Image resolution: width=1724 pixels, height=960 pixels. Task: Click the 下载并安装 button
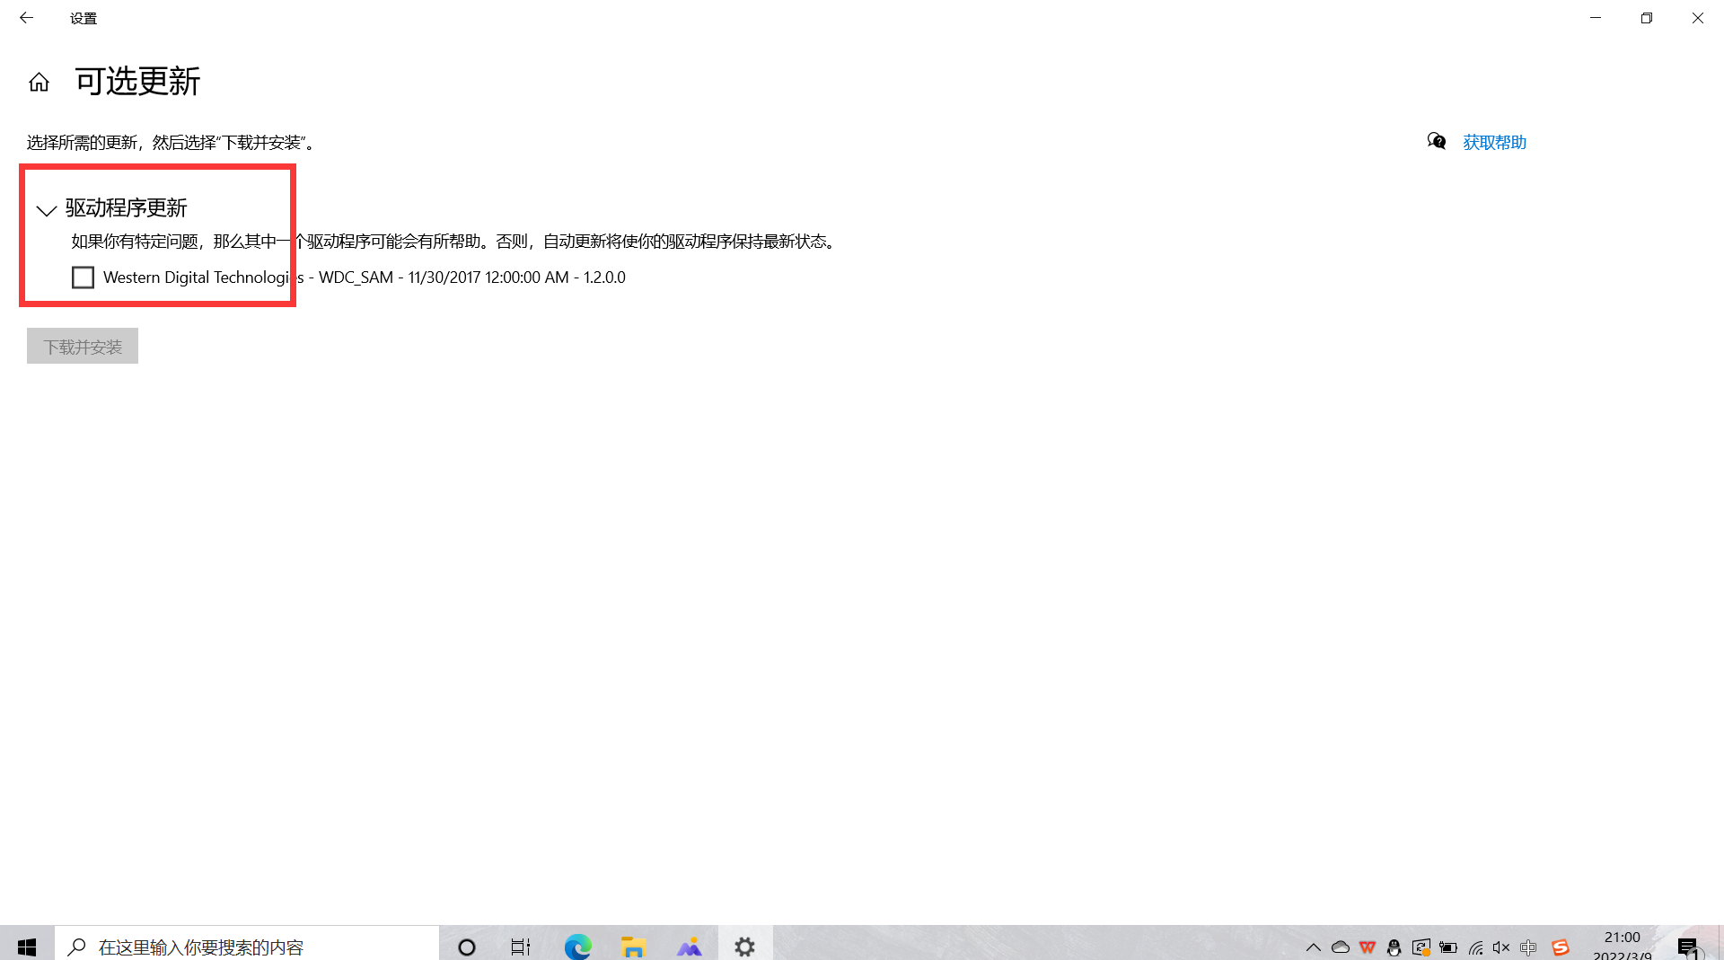(x=82, y=346)
